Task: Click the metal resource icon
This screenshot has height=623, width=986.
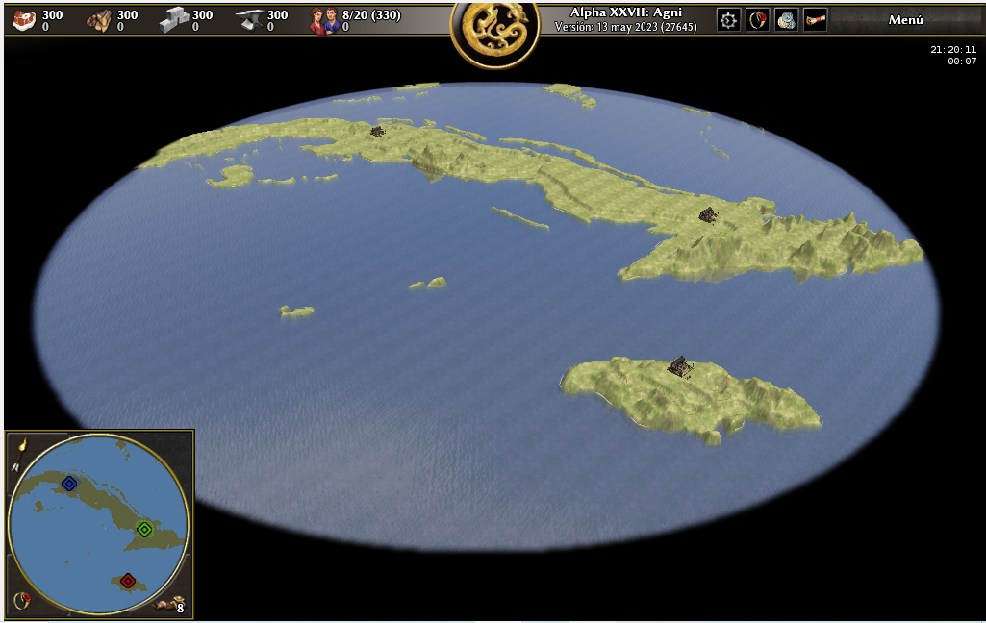Action: tap(249, 20)
